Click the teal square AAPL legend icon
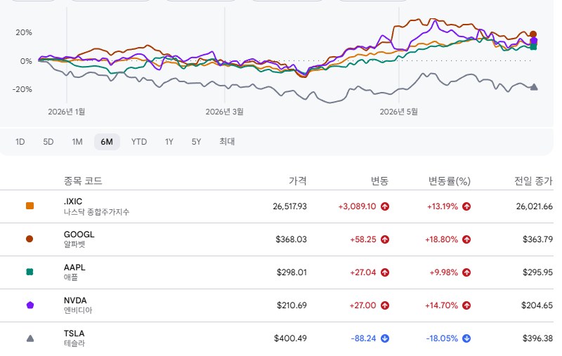This screenshot has width=562, height=356. pos(30,272)
